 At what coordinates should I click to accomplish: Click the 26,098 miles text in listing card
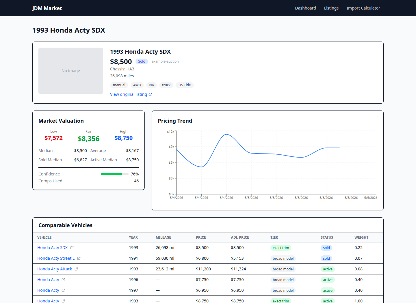click(x=122, y=76)
